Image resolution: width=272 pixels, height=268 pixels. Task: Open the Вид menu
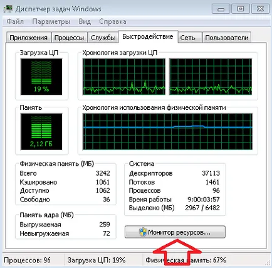coord(85,21)
